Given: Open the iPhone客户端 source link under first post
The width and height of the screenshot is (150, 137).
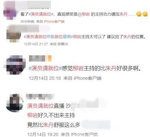Looking at the screenshot, I should click(x=54, y=22).
